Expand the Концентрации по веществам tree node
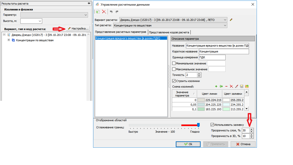This screenshot has width=293, height=165. (x=9, y=40)
